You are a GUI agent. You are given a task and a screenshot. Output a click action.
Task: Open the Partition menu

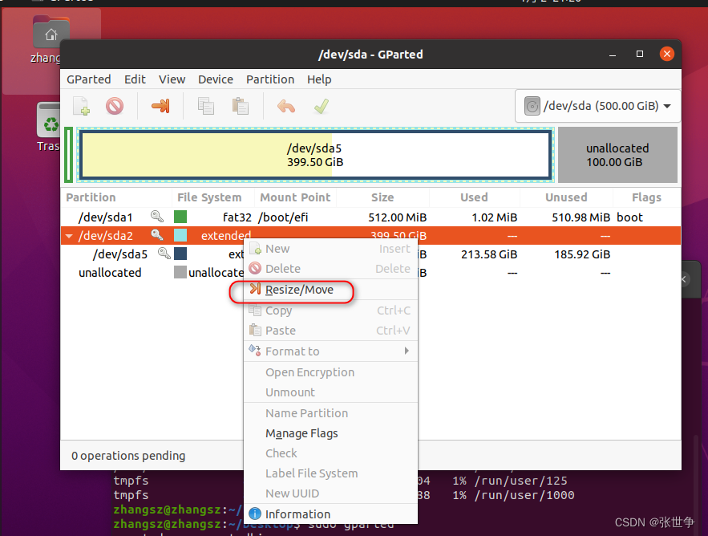pos(270,79)
